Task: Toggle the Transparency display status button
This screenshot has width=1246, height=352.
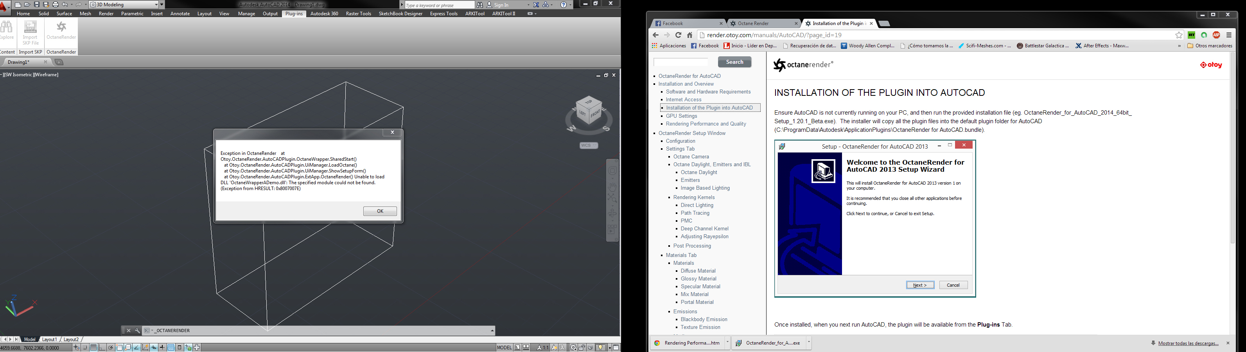Action: point(171,347)
